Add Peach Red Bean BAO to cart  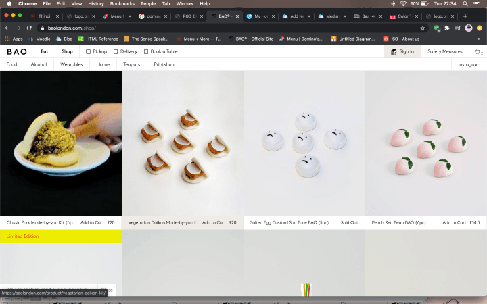coord(454,222)
